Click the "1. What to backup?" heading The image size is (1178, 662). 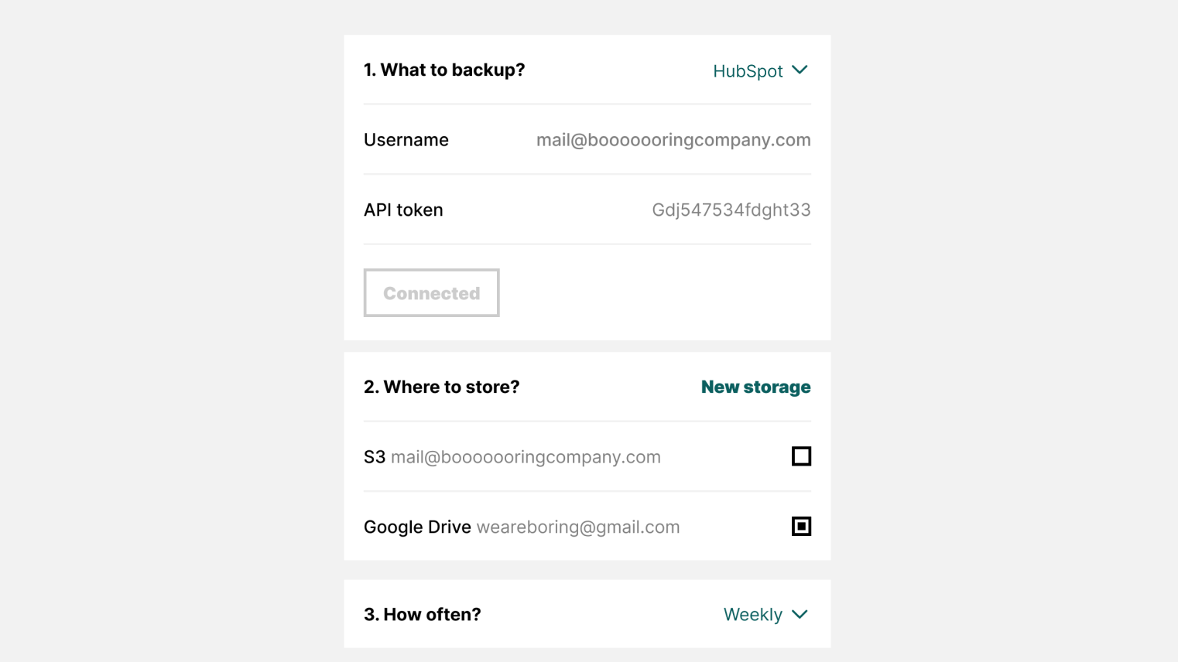pyautogui.click(x=444, y=70)
